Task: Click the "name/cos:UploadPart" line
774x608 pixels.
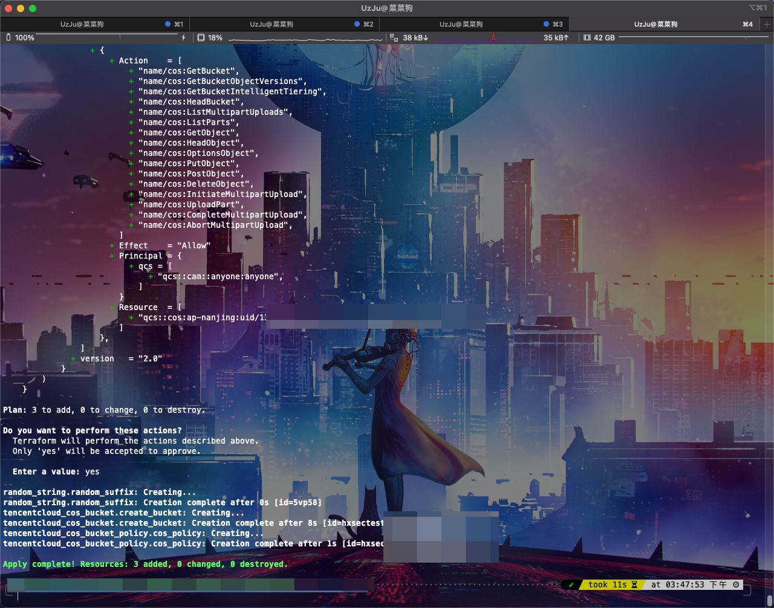Action: 187,204
